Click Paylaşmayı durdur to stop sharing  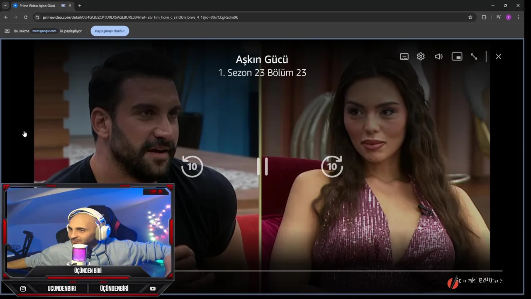(x=110, y=31)
